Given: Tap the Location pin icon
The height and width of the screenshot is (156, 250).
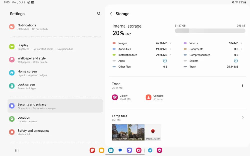Looking at the screenshot, I should [12, 119].
